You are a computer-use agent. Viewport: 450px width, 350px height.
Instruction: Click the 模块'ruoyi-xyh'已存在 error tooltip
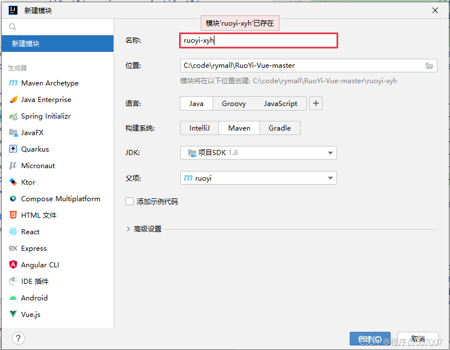pos(240,23)
